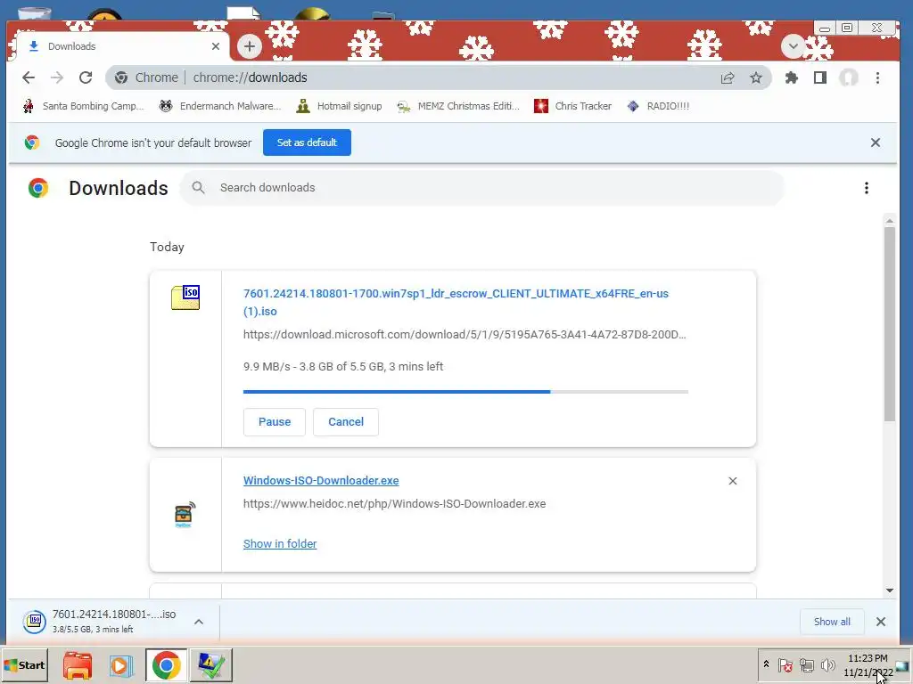Click the ISO file icon in download card
This screenshot has height=684, width=913.
pos(185,297)
